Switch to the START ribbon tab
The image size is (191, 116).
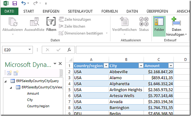(29, 11)
